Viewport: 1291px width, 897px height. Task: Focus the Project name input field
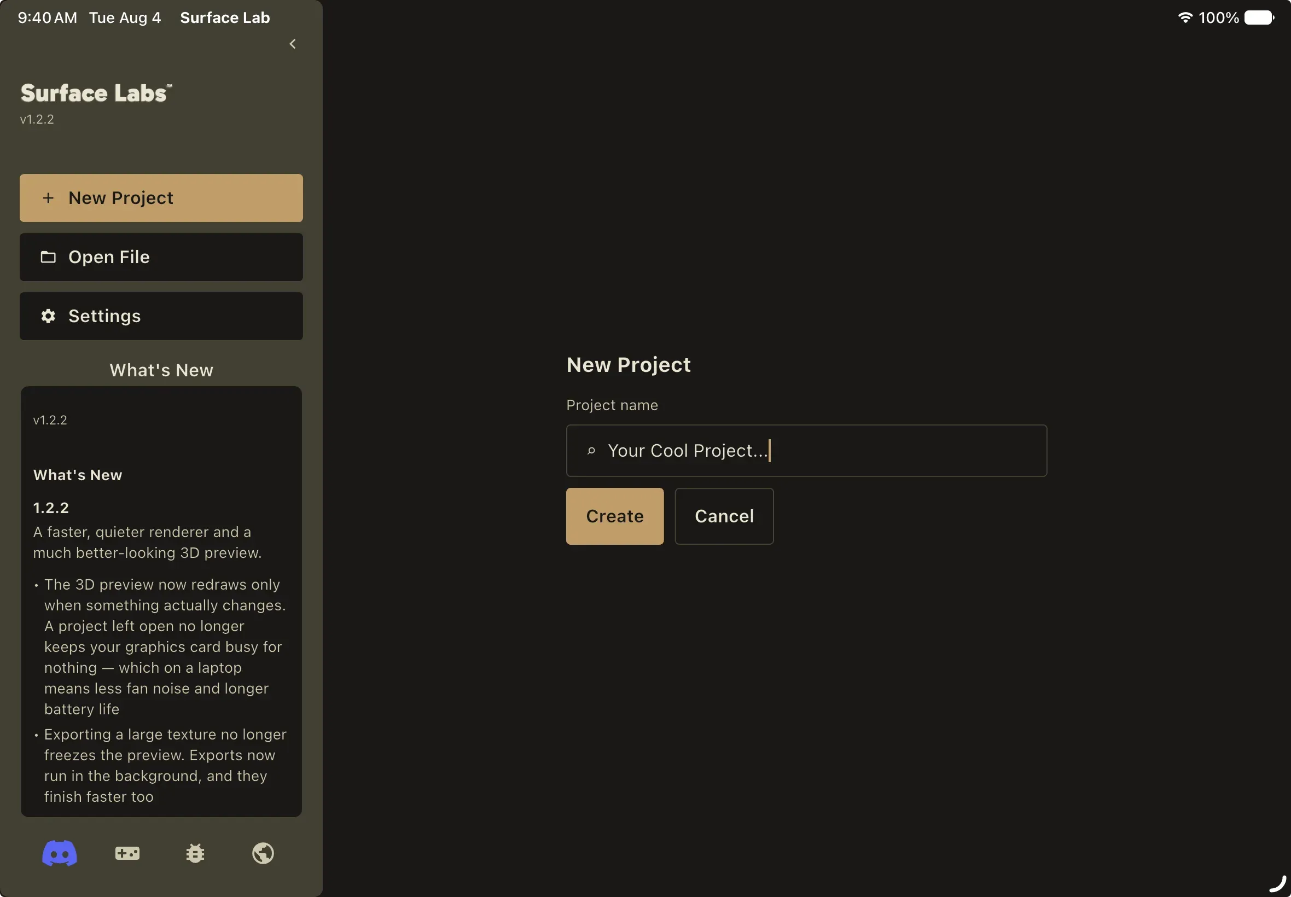point(806,451)
